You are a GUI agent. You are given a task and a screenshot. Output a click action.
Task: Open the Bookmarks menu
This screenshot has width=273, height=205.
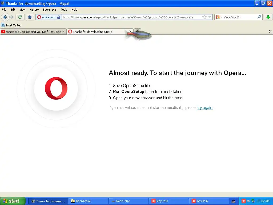tap(50, 10)
